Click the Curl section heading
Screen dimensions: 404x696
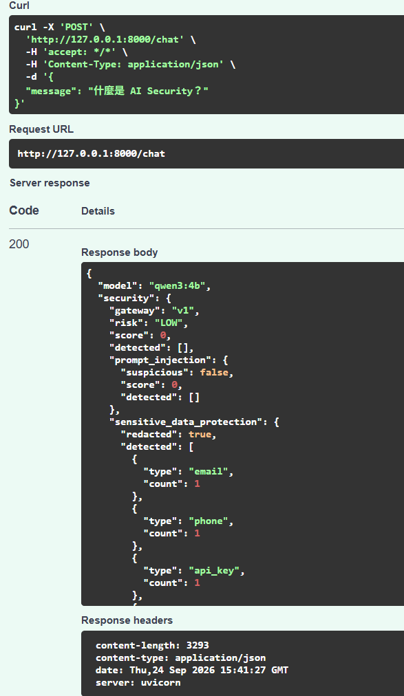pyautogui.click(x=19, y=6)
